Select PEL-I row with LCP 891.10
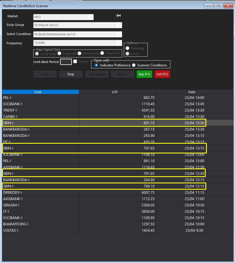 click(x=118, y=161)
